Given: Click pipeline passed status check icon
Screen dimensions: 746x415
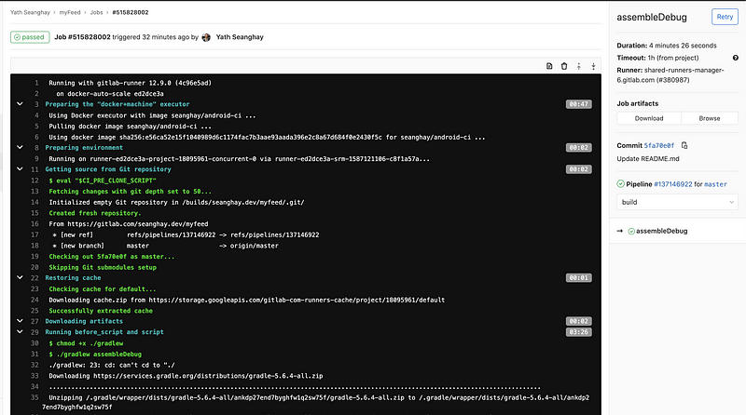Looking at the screenshot, I should [620, 183].
